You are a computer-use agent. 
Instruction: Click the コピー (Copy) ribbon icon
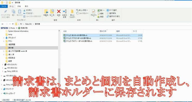point(13,13)
